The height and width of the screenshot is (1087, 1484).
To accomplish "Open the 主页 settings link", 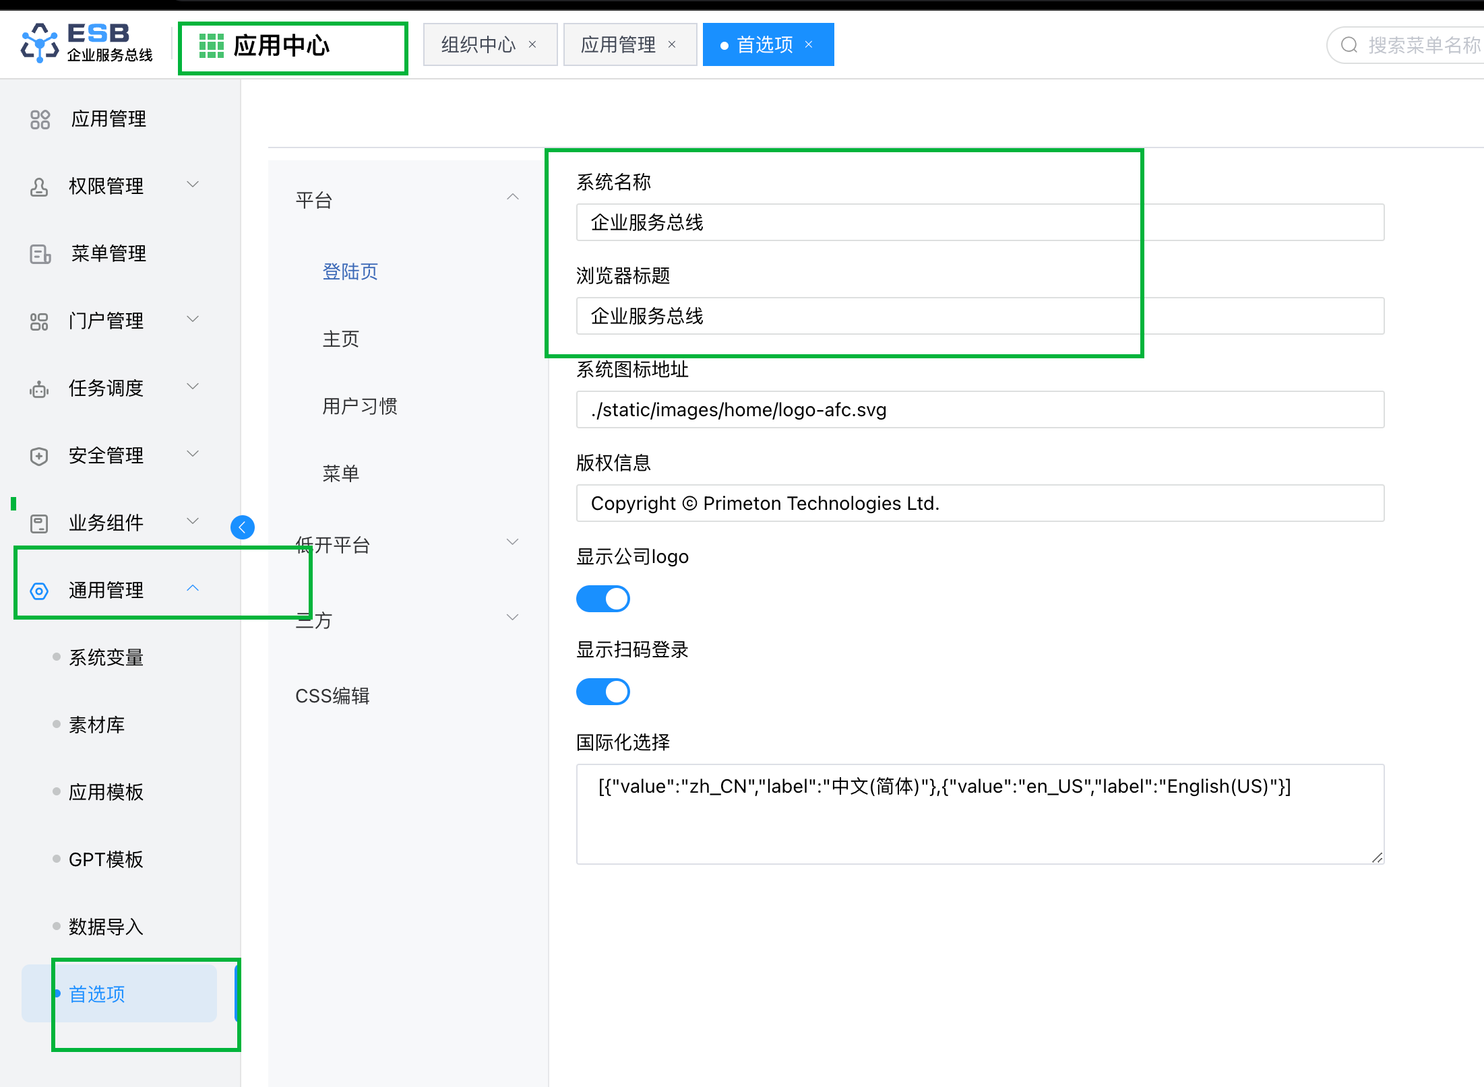I will [340, 339].
